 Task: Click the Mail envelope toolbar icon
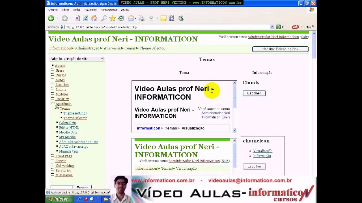point(131,18)
